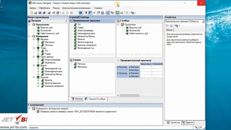Select Количество in the Столбцы area

(x=135, y=30)
